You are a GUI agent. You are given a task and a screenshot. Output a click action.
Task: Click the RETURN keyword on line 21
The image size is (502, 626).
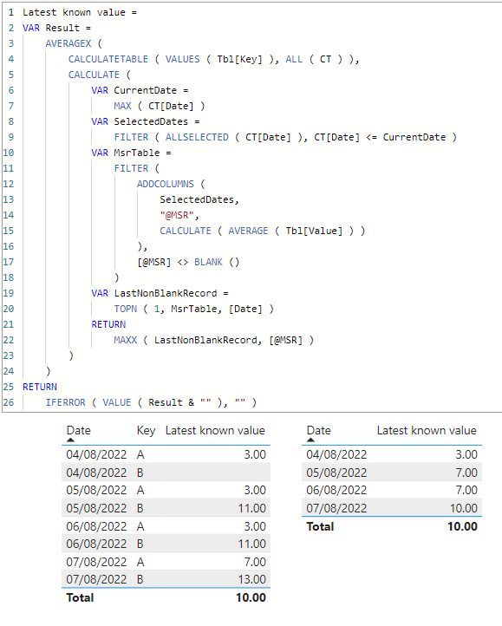point(108,324)
